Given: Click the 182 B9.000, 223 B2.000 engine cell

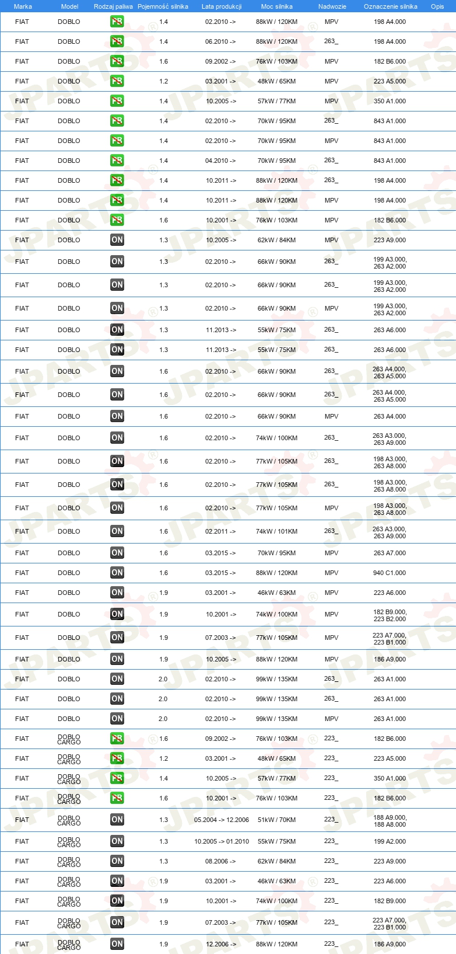Looking at the screenshot, I should click(390, 615).
